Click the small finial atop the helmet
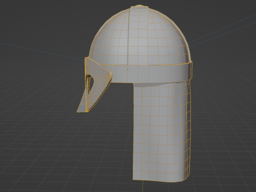Image resolution: width=256 pixels, height=192 pixels. tap(140, 6)
